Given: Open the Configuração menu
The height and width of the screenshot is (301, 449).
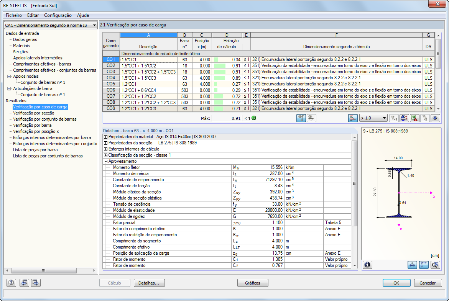Looking at the screenshot, I should [x=58, y=15].
